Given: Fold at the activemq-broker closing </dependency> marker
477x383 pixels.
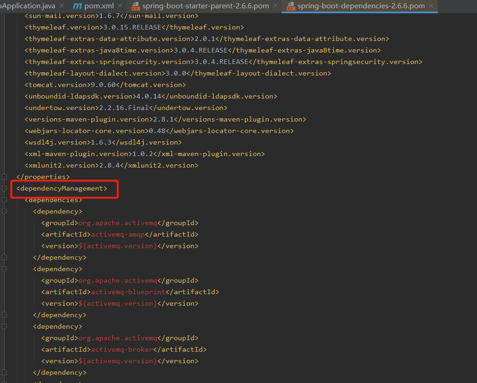Looking at the screenshot, I should [4, 372].
